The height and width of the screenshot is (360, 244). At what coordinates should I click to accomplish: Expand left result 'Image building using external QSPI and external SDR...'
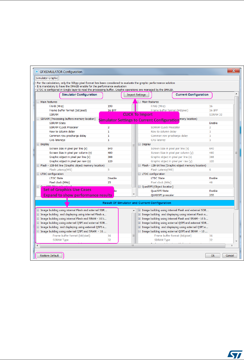tap(38, 223)
